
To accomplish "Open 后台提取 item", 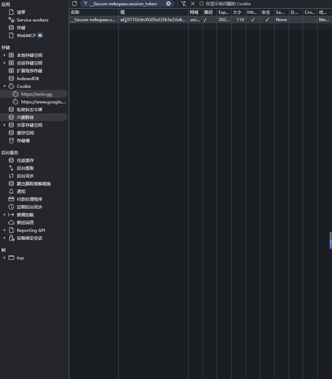I will click(x=25, y=168).
